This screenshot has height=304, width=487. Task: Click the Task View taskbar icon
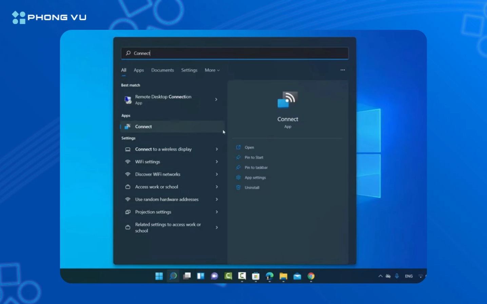(x=187, y=276)
